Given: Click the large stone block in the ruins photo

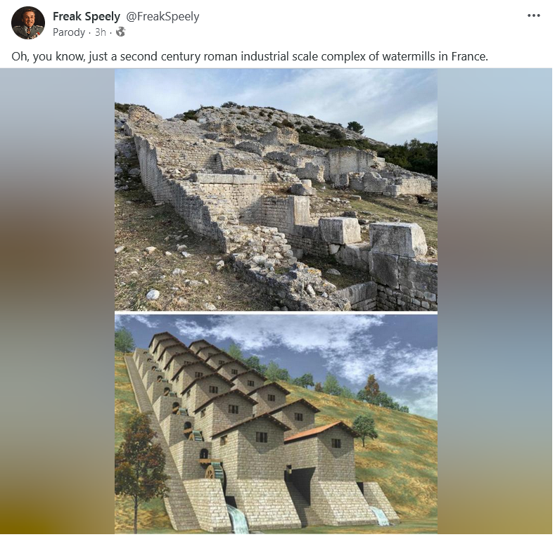Looking at the screenshot, I should [x=398, y=240].
